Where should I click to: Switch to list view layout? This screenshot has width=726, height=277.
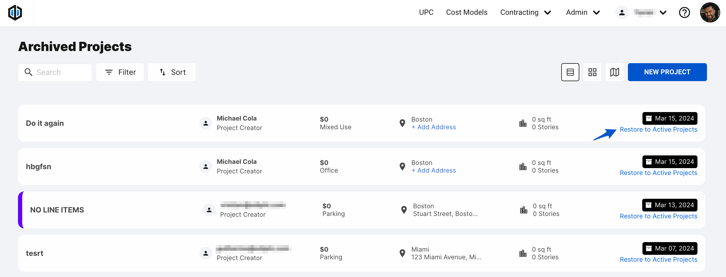[x=570, y=72]
